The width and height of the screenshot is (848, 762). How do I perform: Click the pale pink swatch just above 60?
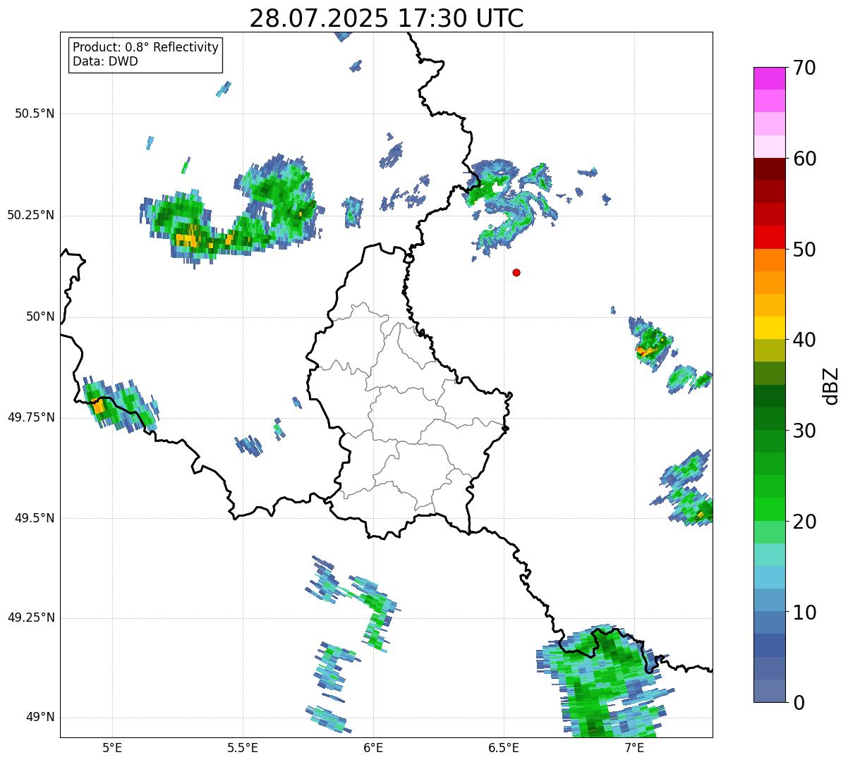click(770, 146)
